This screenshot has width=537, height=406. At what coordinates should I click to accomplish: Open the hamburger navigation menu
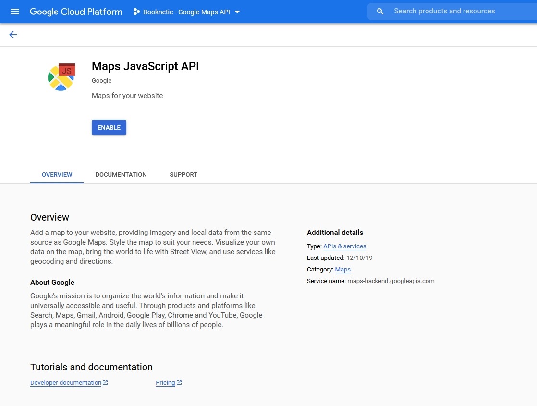pos(15,12)
